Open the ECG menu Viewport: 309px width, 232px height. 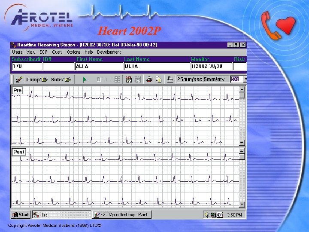(43, 52)
